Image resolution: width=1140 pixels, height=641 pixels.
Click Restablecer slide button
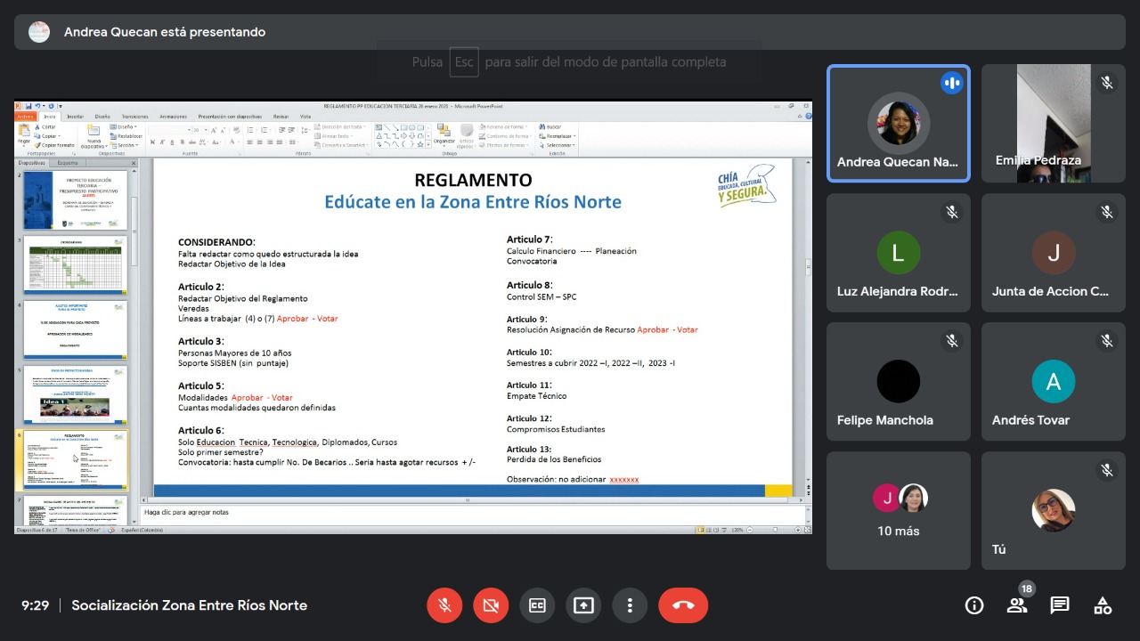(126, 136)
